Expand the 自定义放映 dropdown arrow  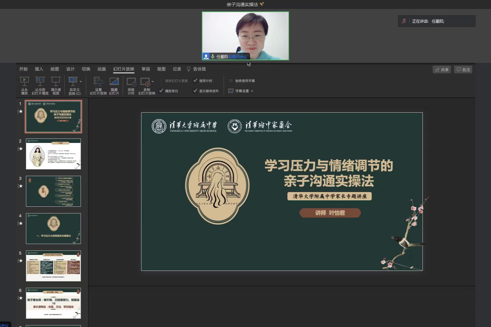(81, 82)
